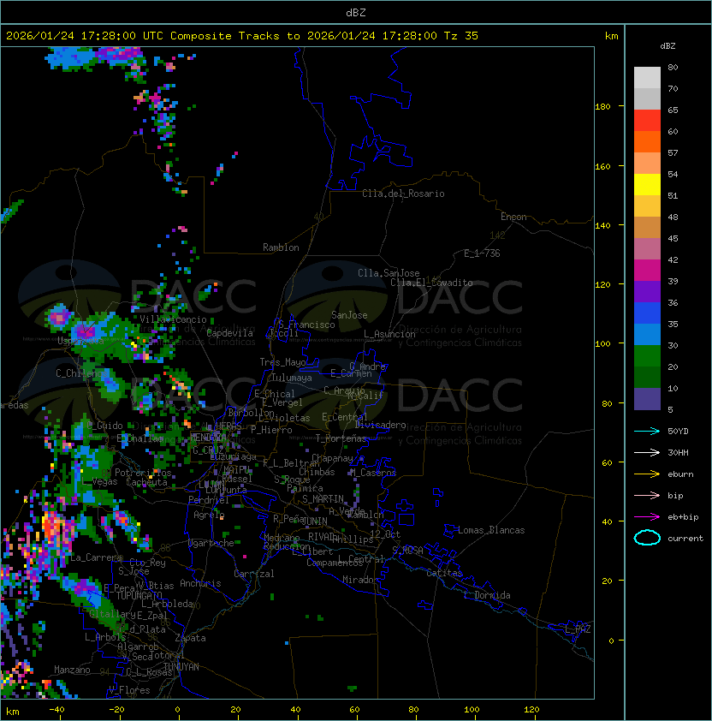This screenshot has width=712, height=721.
Task: Click the 'Manzano' map label
Action: [72, 670]
